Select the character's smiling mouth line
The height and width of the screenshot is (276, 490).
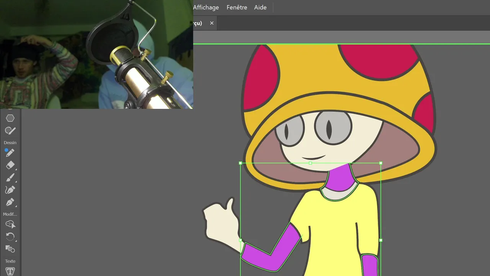point(313,158)
